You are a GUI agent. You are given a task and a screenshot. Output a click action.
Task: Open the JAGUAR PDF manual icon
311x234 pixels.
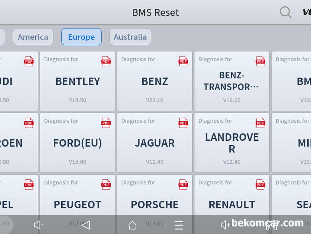183,123
